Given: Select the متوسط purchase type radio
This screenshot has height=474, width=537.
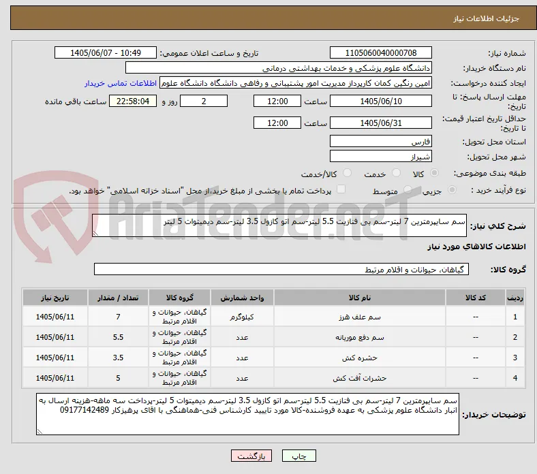Looking at the screenshot, I should click(408, 190).
